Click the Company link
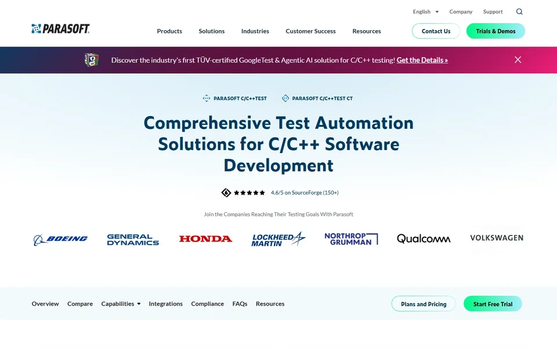The height and width of the screenshot is (348, 557). (x=461, y=12)
